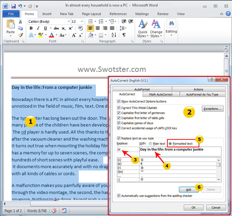
Task: Uncheck Capitalize first letter of sentences
Action: point(119,113)
